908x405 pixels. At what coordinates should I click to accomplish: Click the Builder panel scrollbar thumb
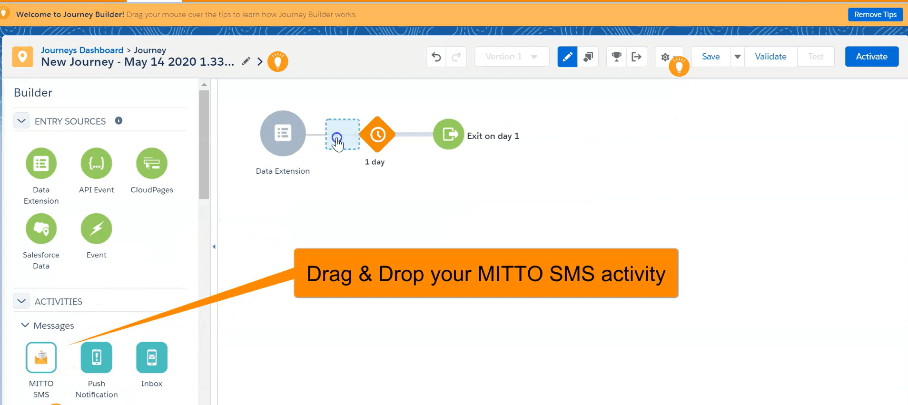tap(204, 145)
